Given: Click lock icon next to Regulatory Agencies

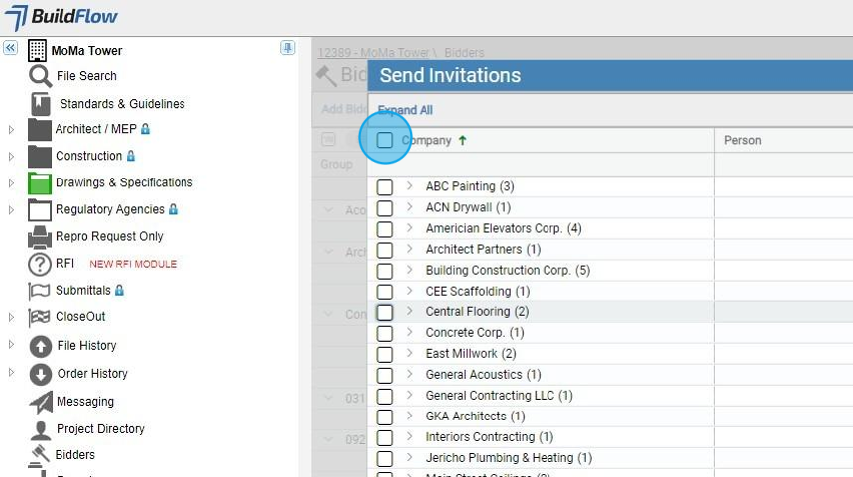Looking at the screenshot, I should pyautogui.click(x=173, y=209).
